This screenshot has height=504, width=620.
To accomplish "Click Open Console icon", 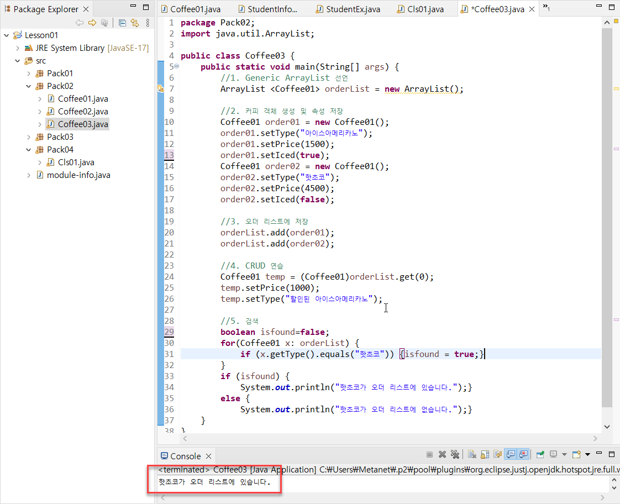I will pos(576,455).
